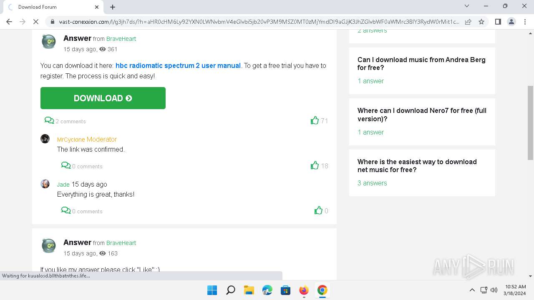Open Andrea Berg music question
The width and height of the screenshot is (534, 300).
[421, 64]
